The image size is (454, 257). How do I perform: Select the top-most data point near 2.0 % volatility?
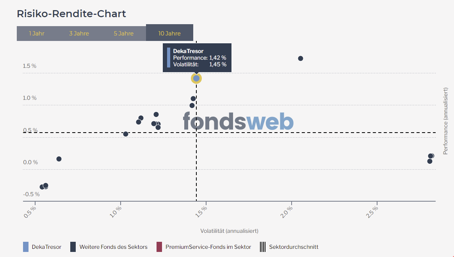(301, 58)
